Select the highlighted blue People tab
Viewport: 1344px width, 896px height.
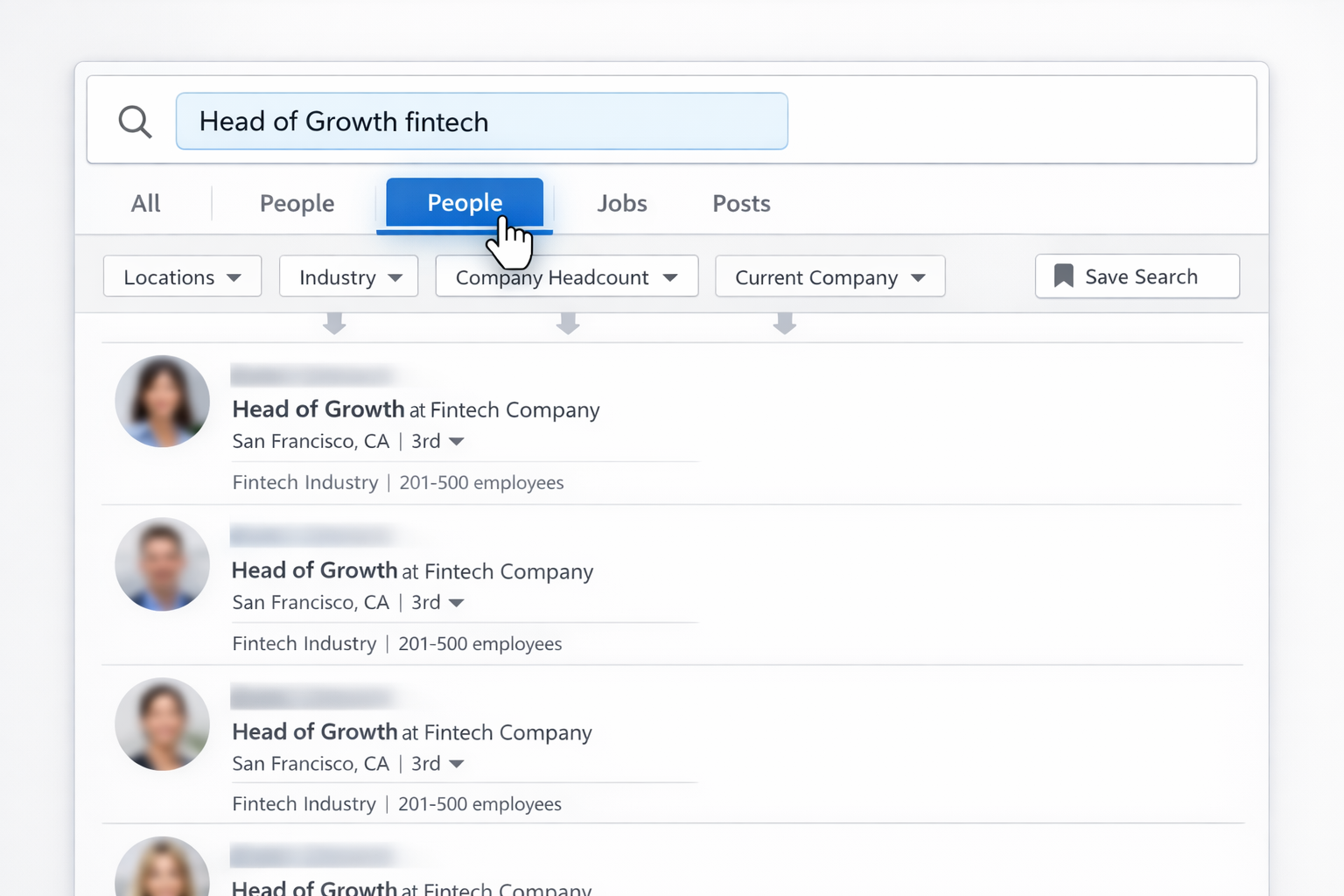pos(465,203)
